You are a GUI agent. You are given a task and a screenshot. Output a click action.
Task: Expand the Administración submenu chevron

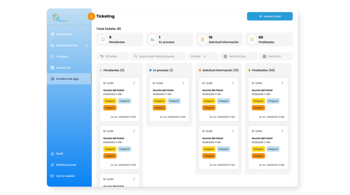(87, 45)
